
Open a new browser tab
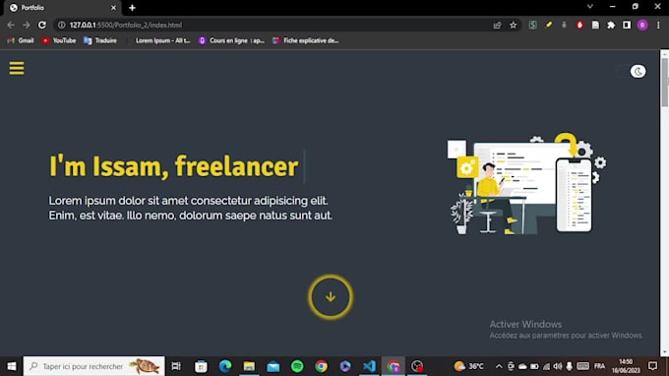point(132,8)
